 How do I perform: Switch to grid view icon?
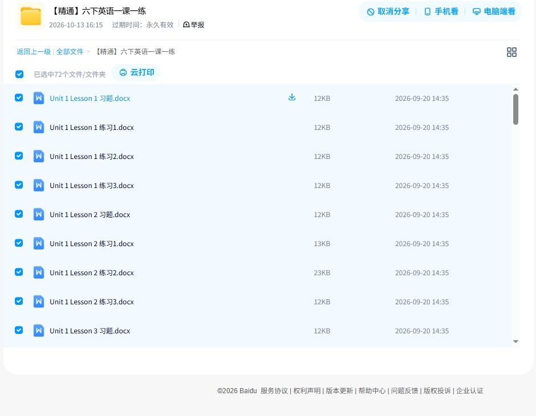511,52
